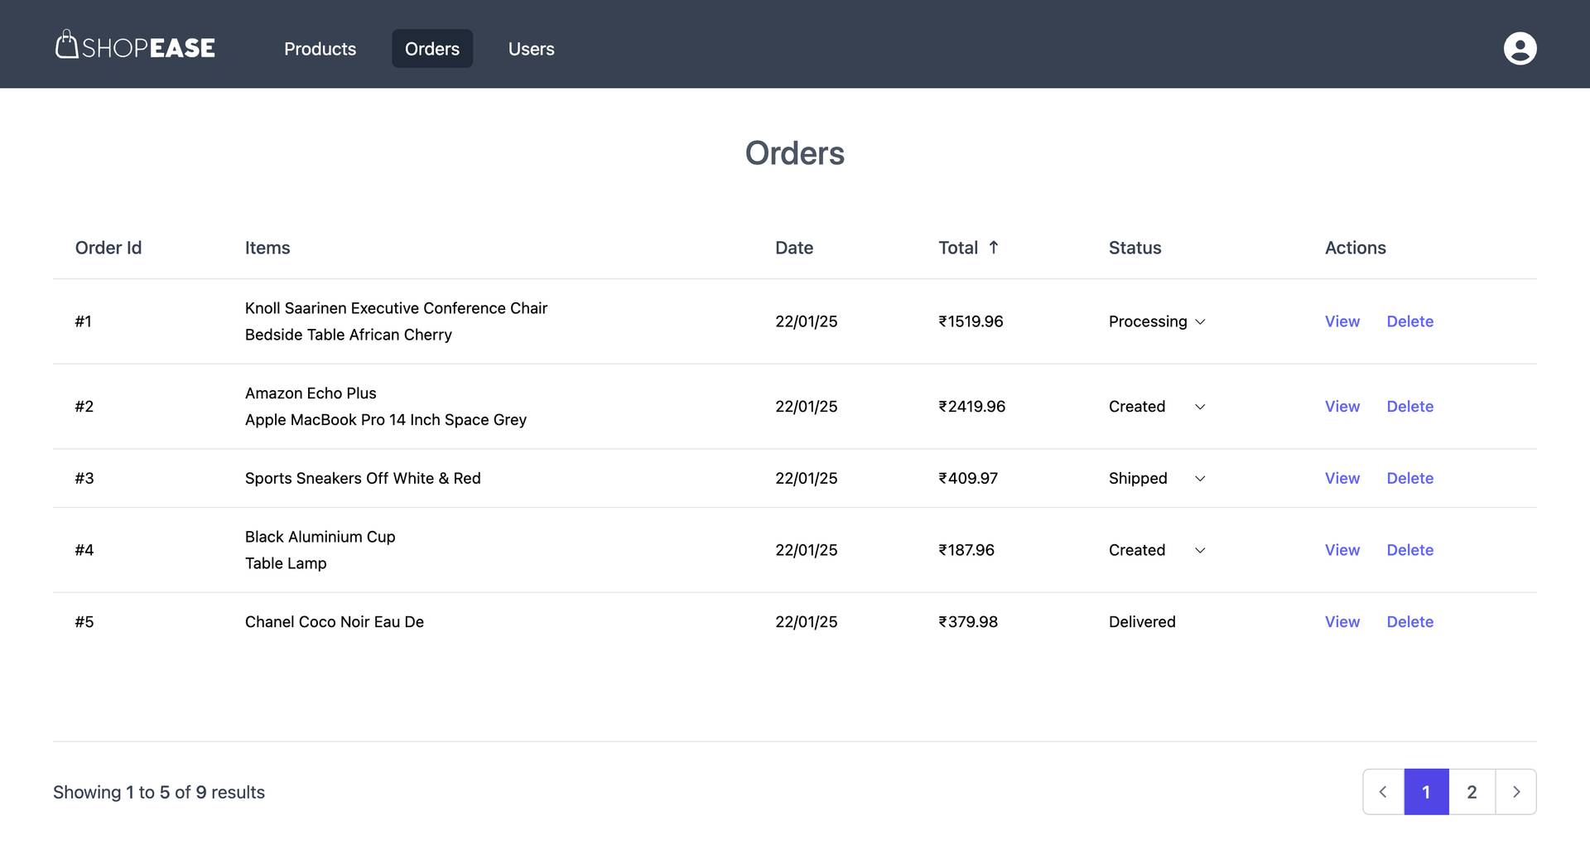Image resolution: width=1590 pixels, height=859 pixels.
Task: Click the date cell of order #1
Action: point(806,321)
